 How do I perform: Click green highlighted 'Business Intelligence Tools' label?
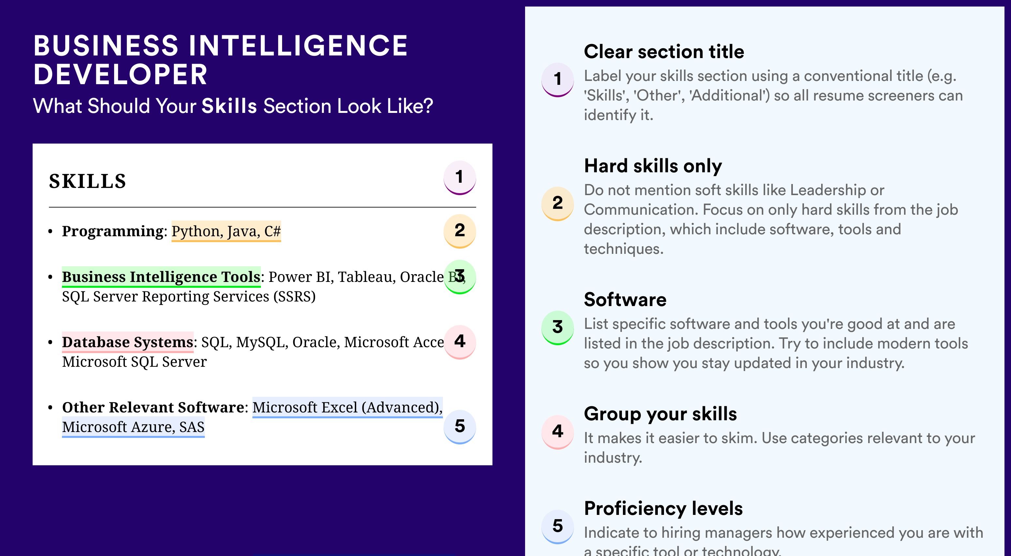point(161,277)
